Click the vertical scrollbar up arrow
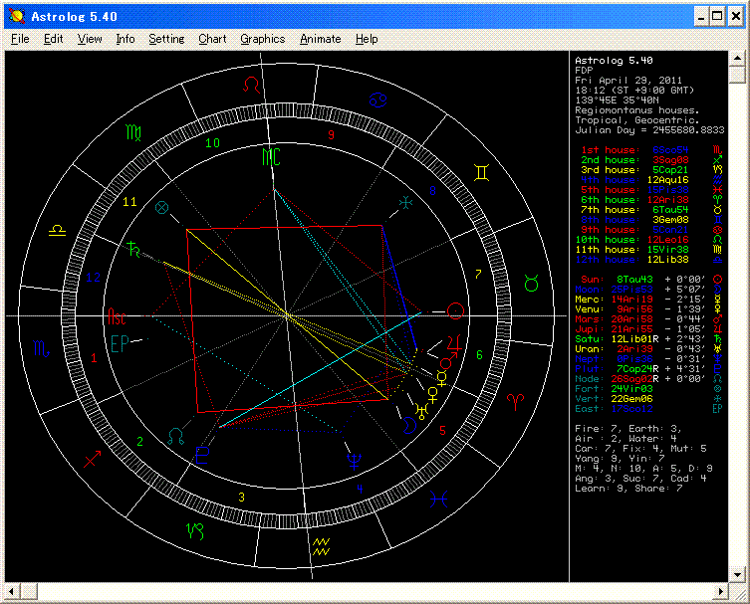The image size is (750, 604). click(x=736, y=60)
